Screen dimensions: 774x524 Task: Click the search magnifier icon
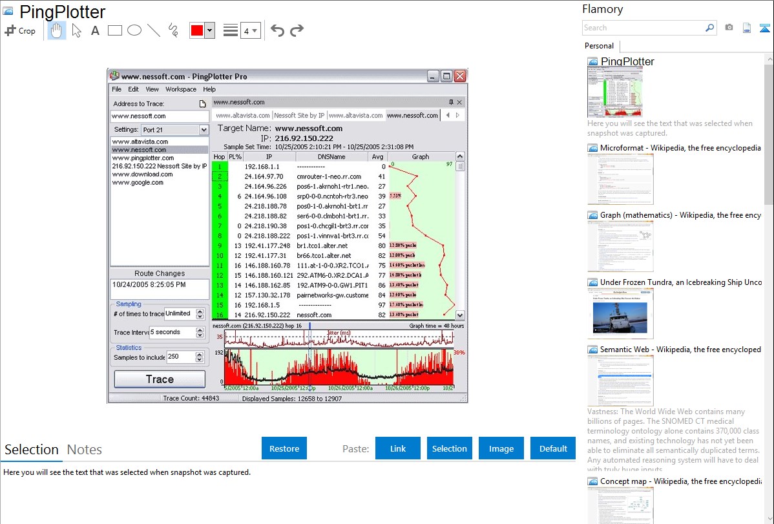click(709, 28)
